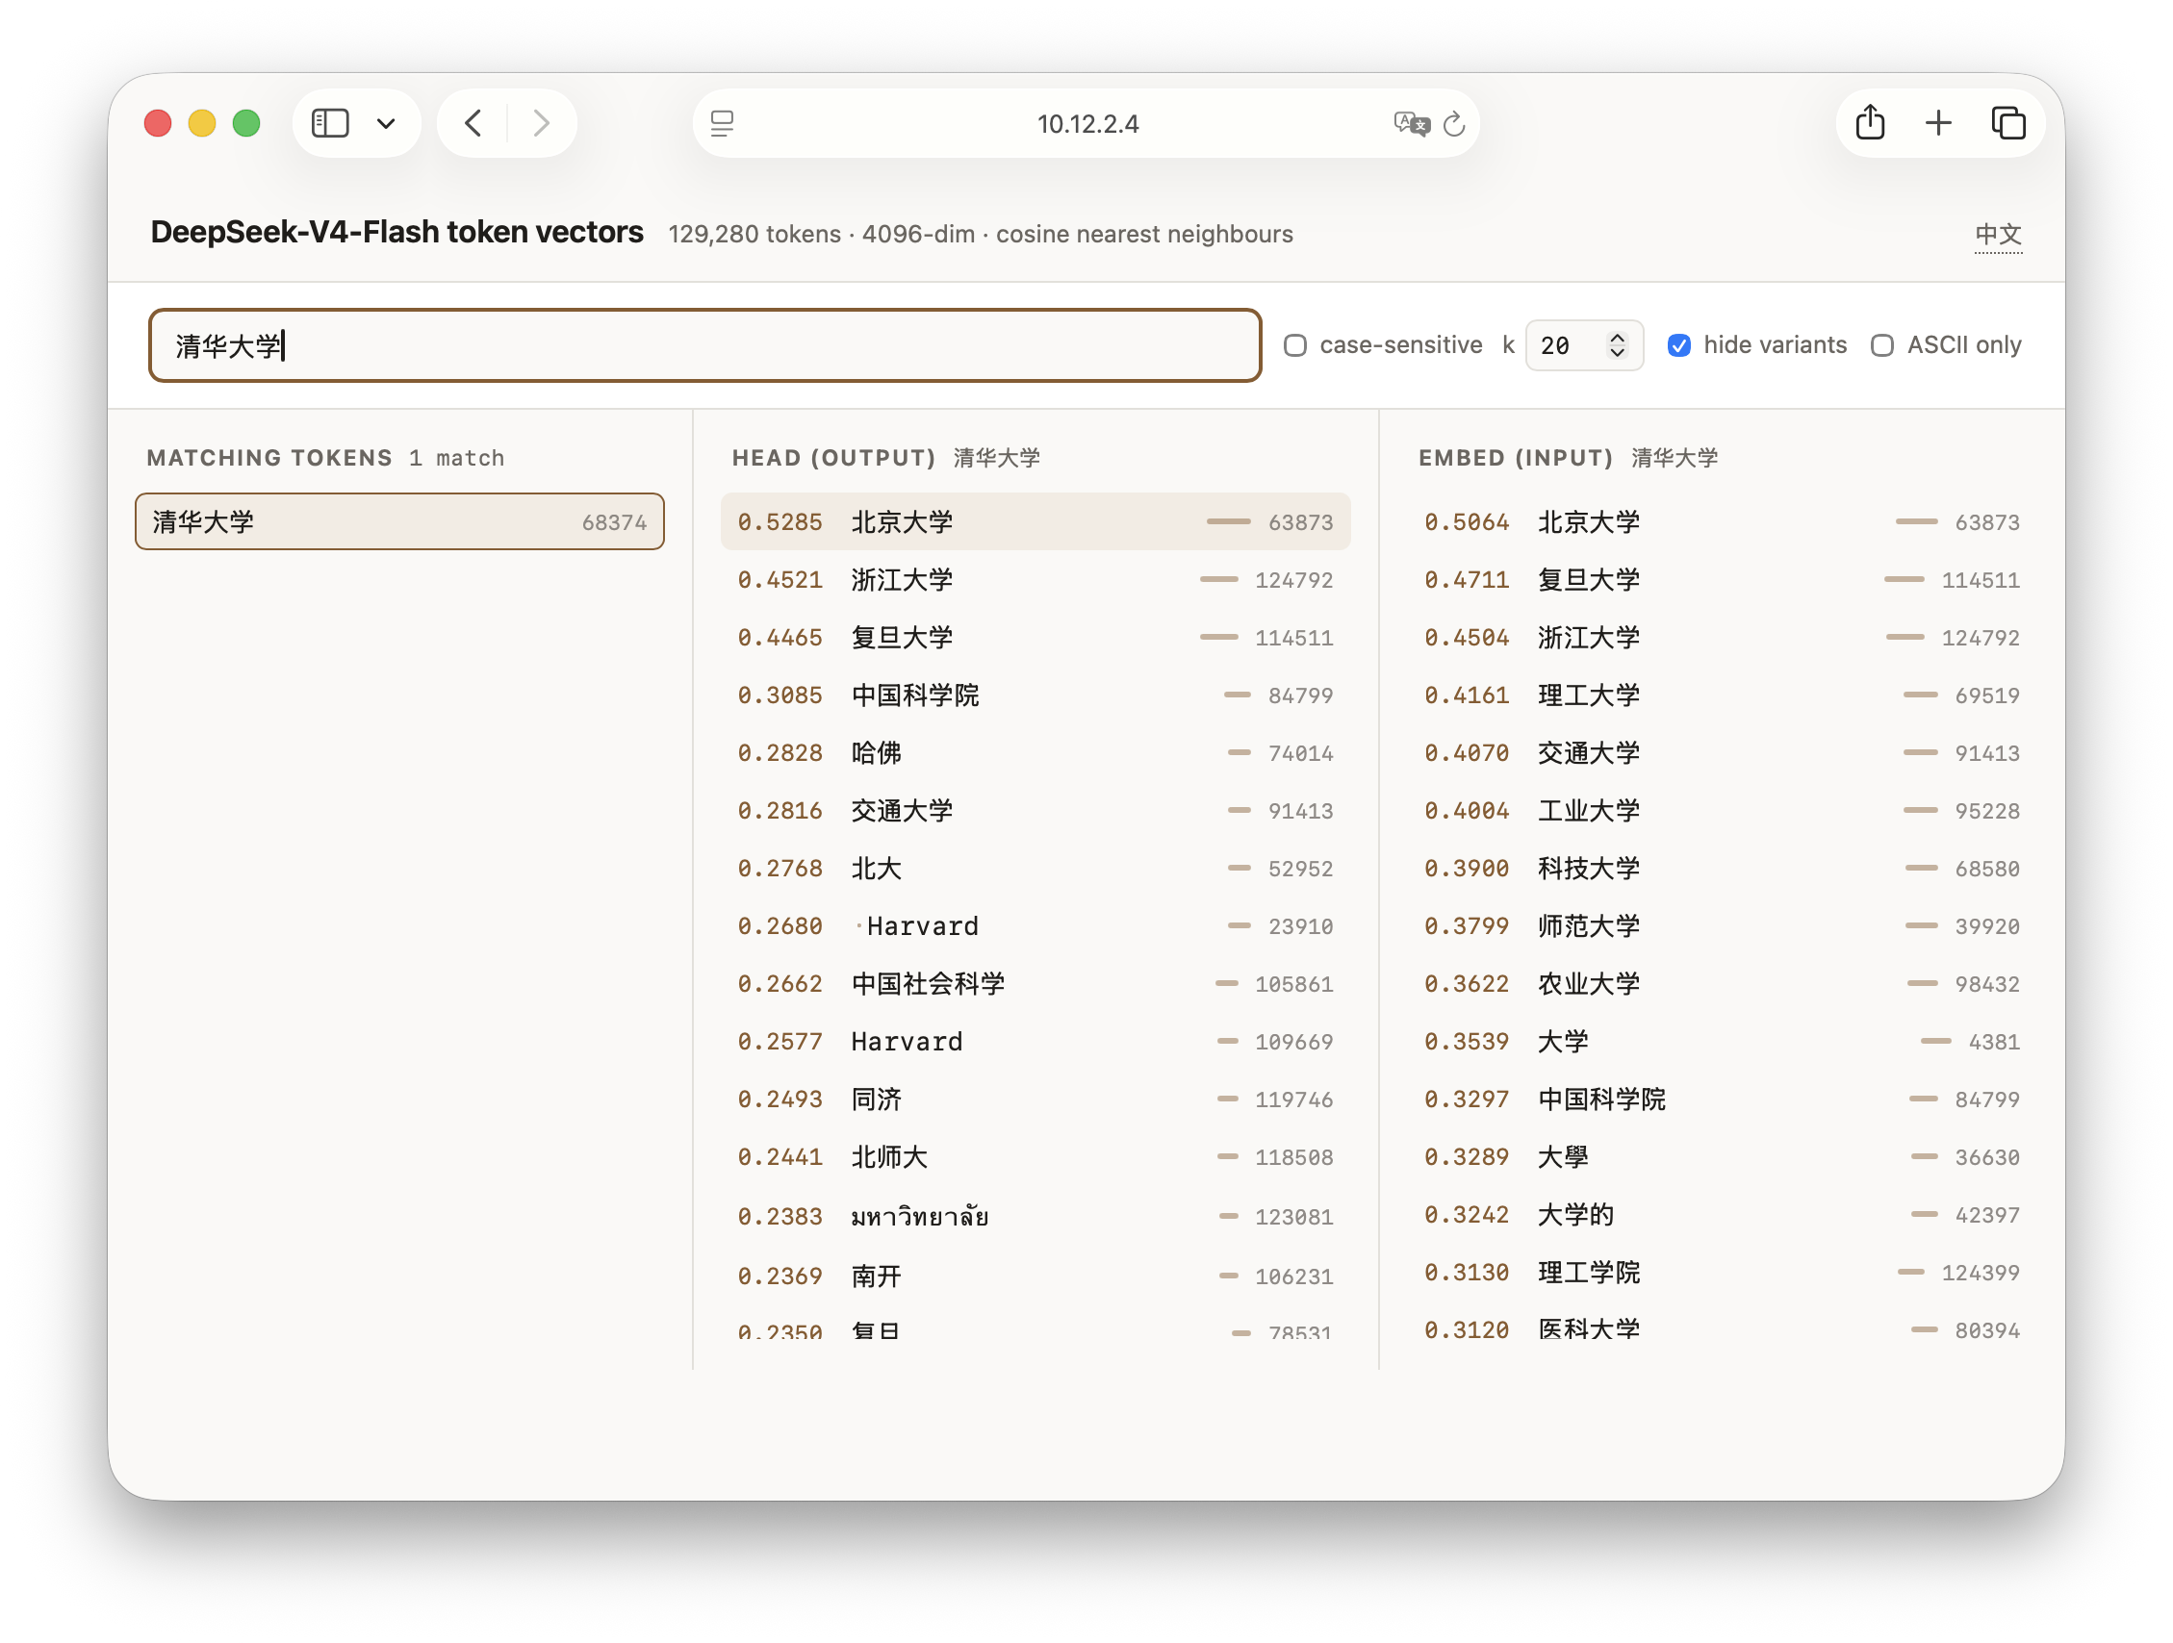Select HEAD neighbour 复旦大学 0.4465
The height and width of the screenshot is (1643, 2173).
point(1035,638)
